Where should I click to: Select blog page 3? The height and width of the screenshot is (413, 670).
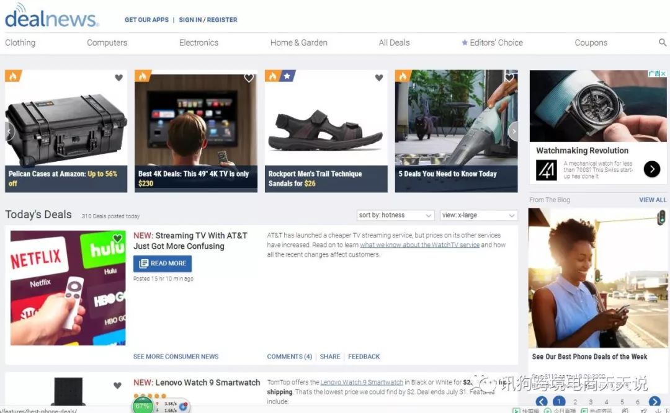(591, 402)
